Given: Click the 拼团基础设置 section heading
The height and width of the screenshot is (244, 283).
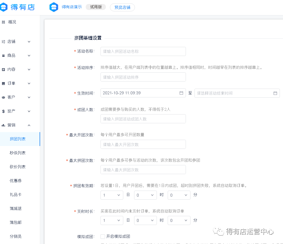Looking at the screenshot, I should point(88,38).
